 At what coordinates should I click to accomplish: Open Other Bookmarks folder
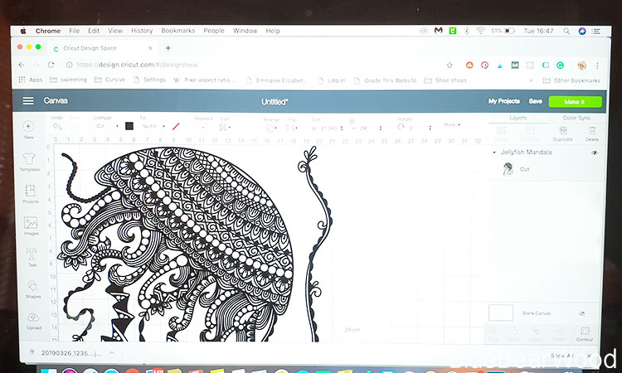[x=571, y=80]
